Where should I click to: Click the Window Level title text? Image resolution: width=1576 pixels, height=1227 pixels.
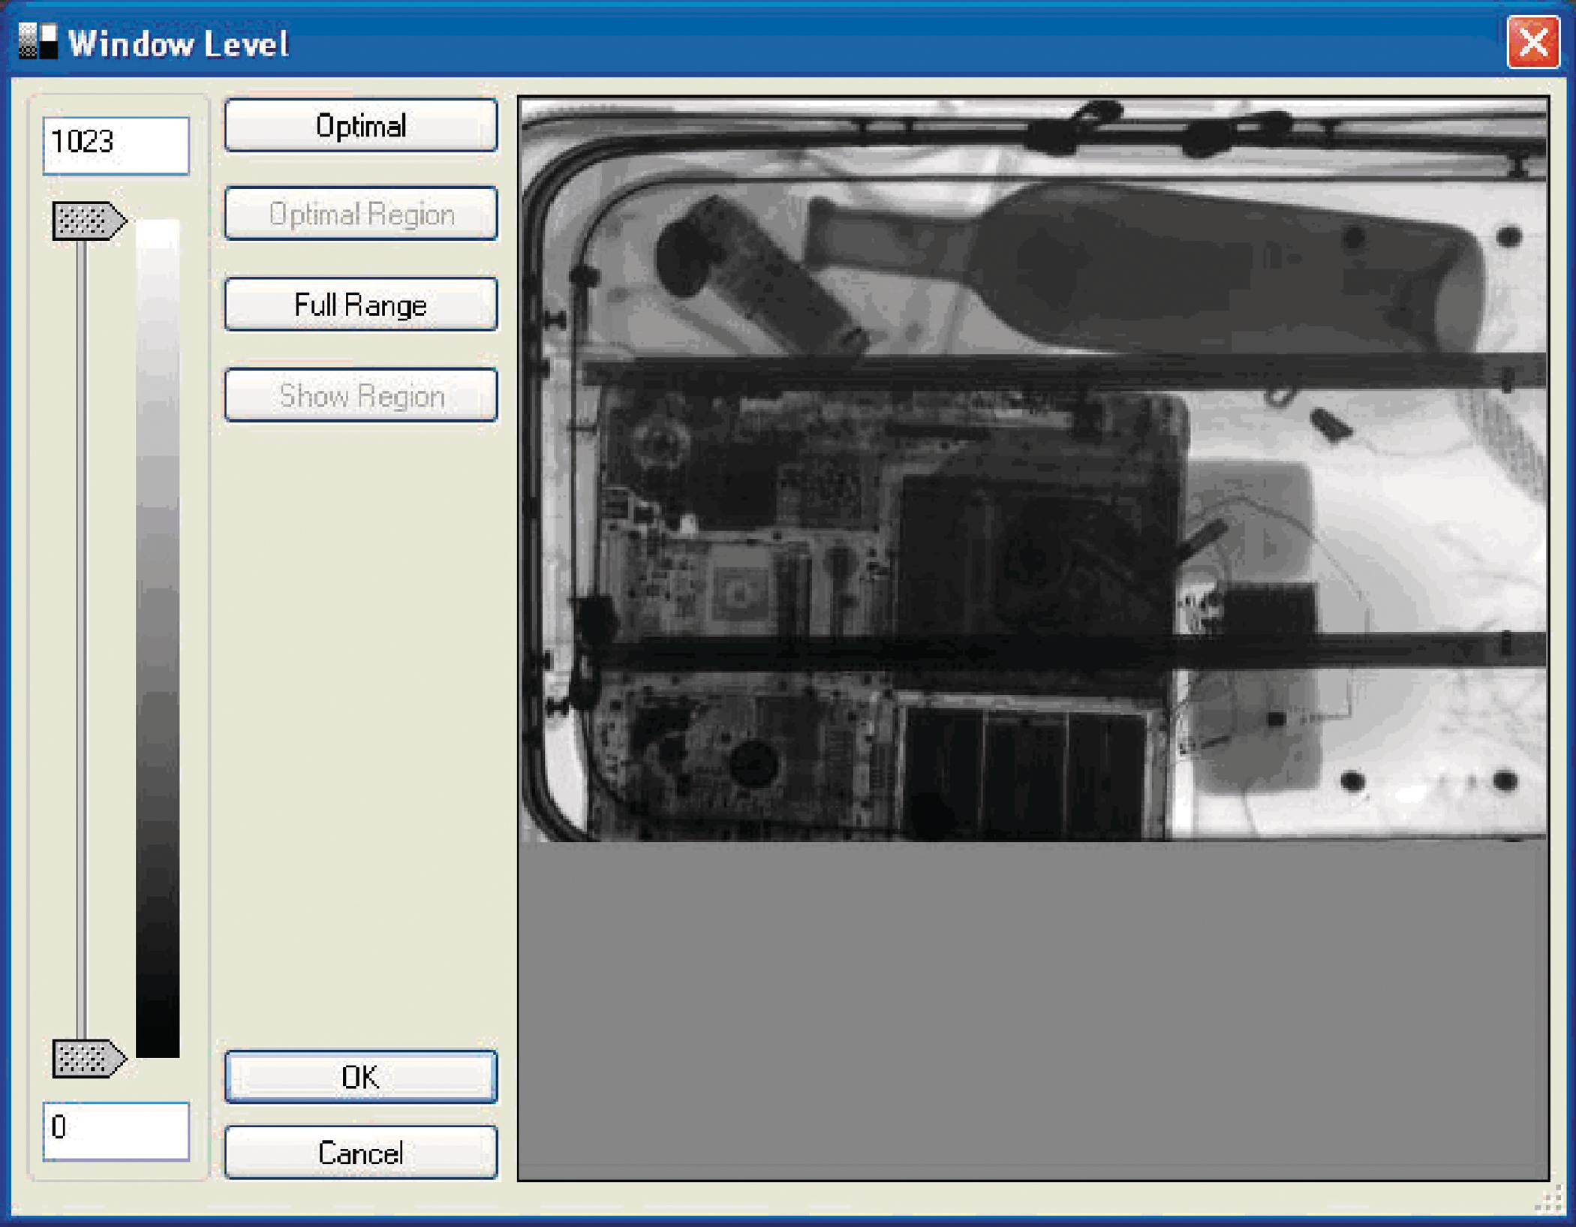(x=179, y=44)
